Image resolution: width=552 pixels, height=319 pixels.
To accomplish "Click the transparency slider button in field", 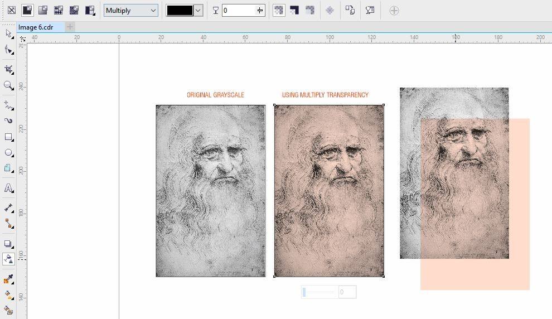I will pos(260,11).
